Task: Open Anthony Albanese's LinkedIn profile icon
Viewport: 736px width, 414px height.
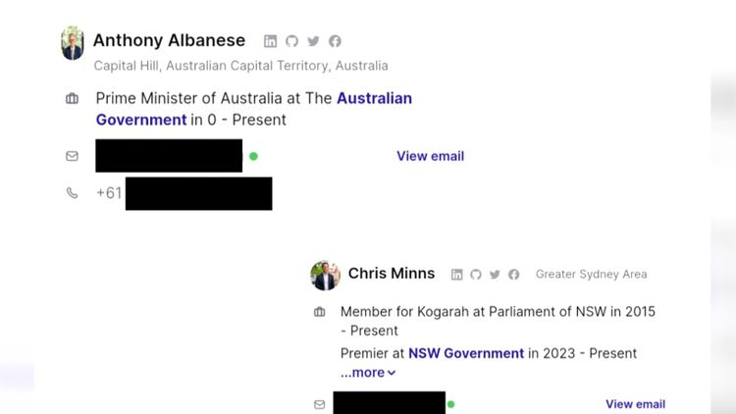Action: tap(271, 41)
